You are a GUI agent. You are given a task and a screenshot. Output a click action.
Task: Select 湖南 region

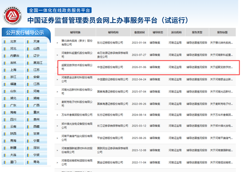coord(36,98)
